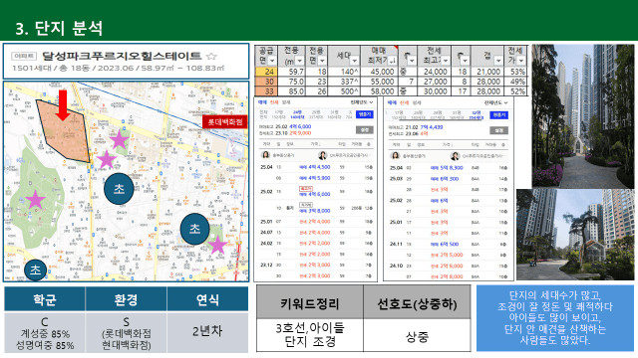
Task: Click the 초 school marker below the purple stars
Action: click(x=119, y=189)
